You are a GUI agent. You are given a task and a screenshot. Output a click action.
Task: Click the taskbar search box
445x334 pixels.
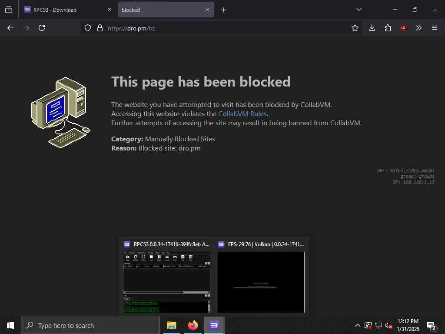click(x=90, y=325)
